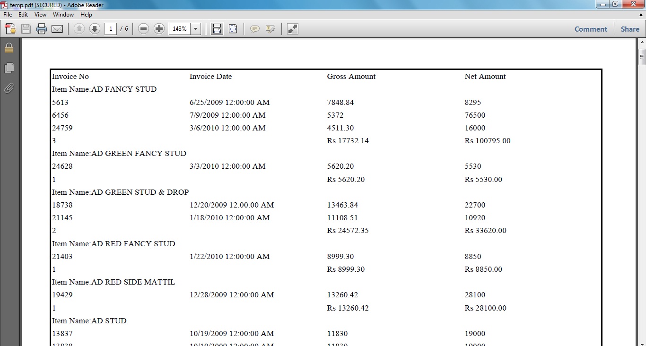
Task: Zoom out with the minus icon
Action: (x=144, y=29)
